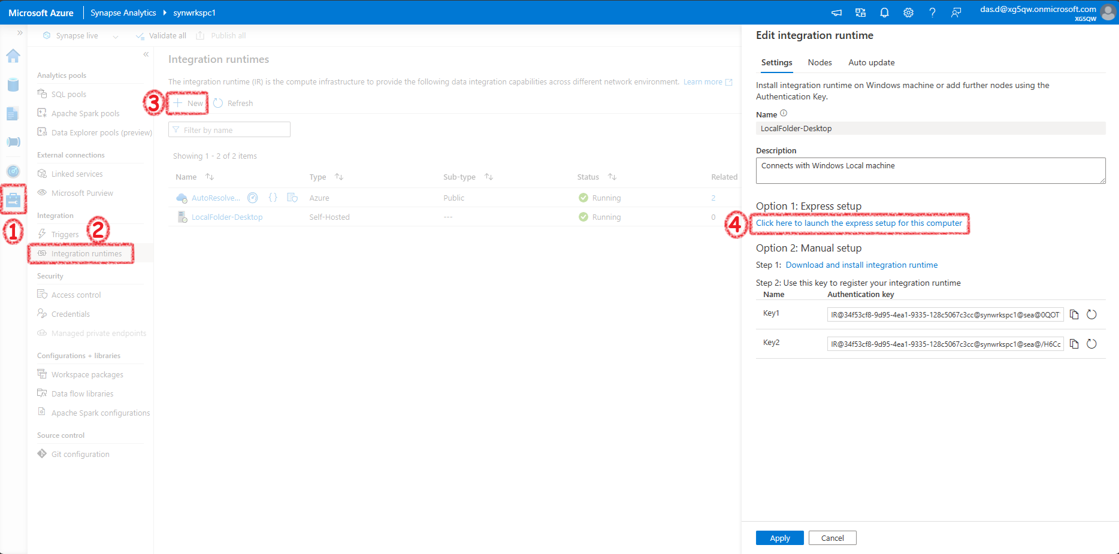Open the Manage hub toolbox icon
Viewport: 1119px width, 554px height.
click(13, 199)
